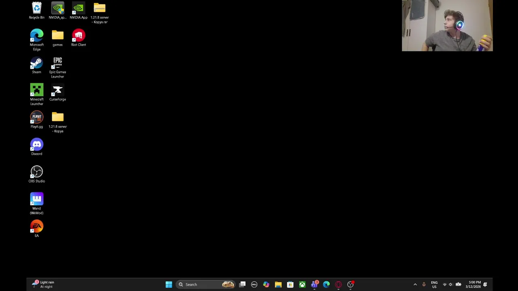Viewport: 518px width, 291px height.
Task: Switch to OBS Studio on taskbar
Action: tap(350, 285)
